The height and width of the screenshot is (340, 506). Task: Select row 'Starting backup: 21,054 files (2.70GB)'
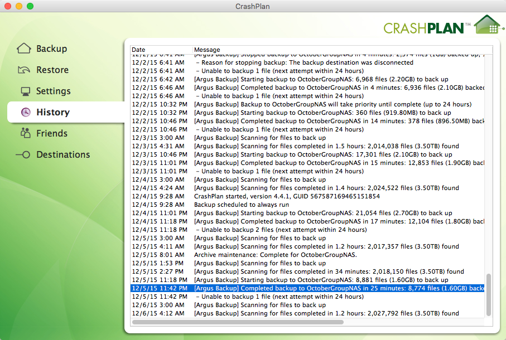click(x=307, y=213)
